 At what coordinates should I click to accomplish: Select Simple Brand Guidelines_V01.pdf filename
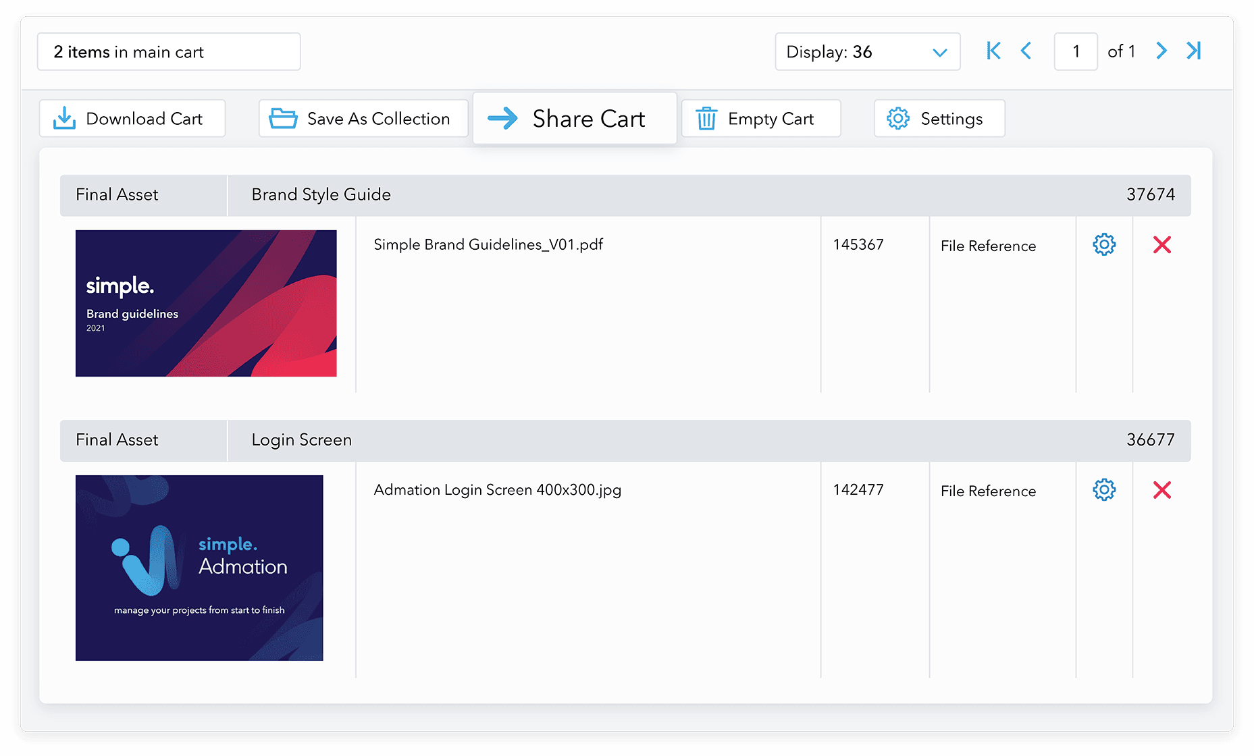coord(488,244)
